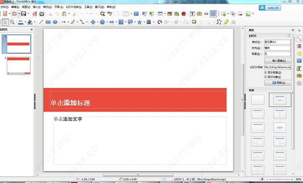Click the Save document icon

click(24, 14)
